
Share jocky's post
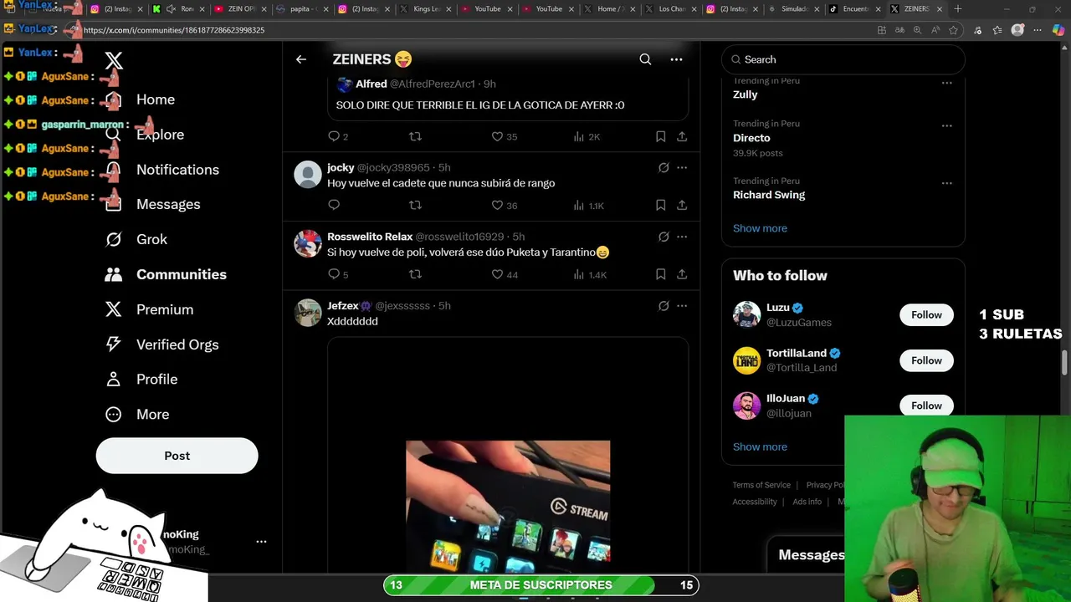pyautogui.click(x=682, y=205)
